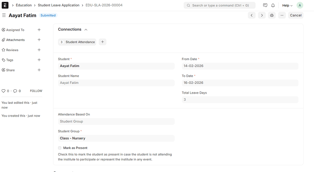The height and width of the screenshot is (172, 314).
Task: Add an attachment with plus icon
Action: coord(39,40)
